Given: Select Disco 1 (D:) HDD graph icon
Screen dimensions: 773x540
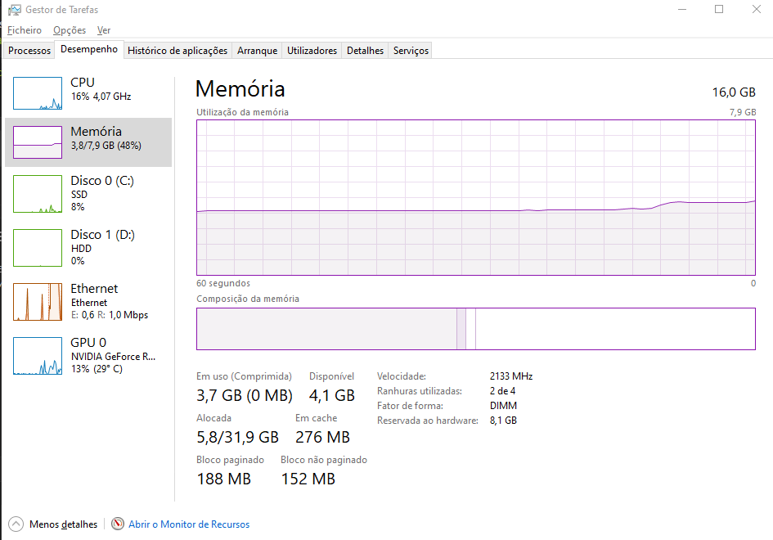Looking at the screenshot, I should pos(38,248).
